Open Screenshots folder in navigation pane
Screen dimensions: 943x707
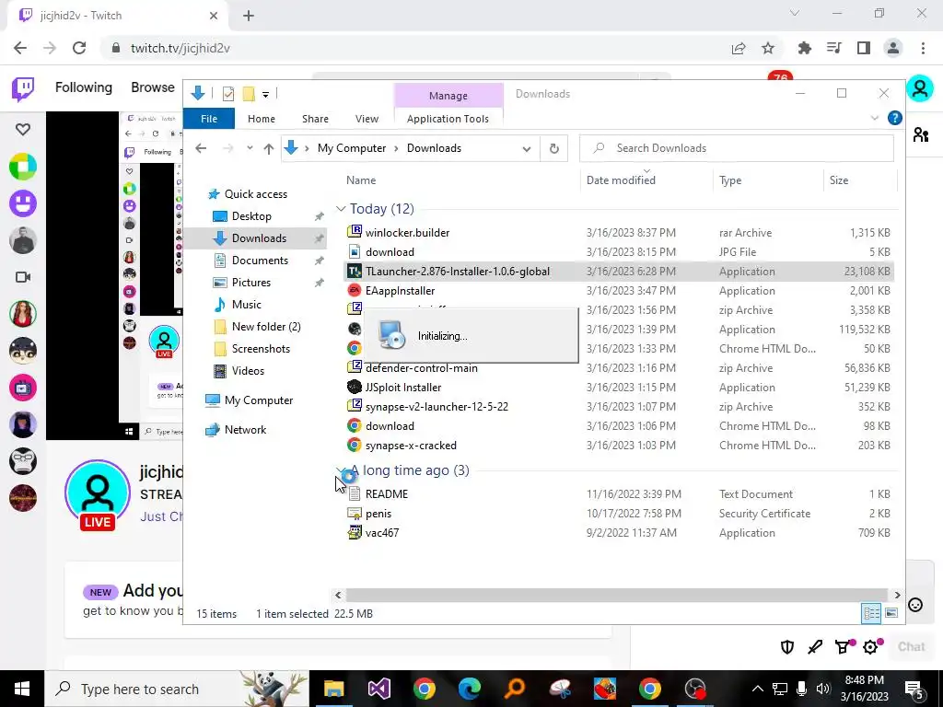point(261,349)
